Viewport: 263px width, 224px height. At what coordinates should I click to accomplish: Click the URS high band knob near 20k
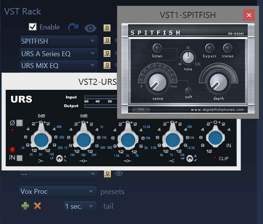(x=173, y=140)
